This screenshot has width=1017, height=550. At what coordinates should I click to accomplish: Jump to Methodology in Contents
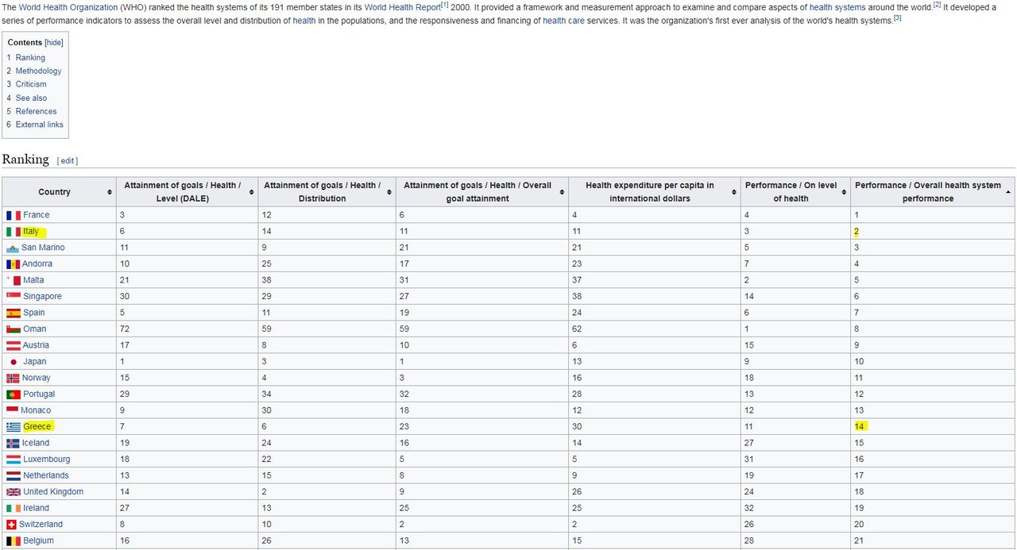[38, 71]
